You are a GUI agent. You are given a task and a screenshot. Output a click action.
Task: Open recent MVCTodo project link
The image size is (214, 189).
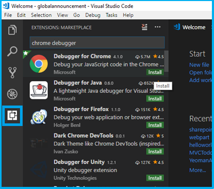click(200, 153)
